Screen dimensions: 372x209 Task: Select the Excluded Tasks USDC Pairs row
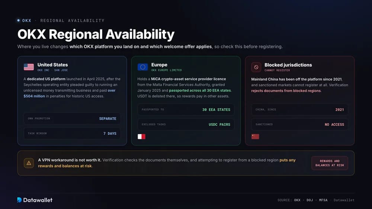[x=186, y=124]
